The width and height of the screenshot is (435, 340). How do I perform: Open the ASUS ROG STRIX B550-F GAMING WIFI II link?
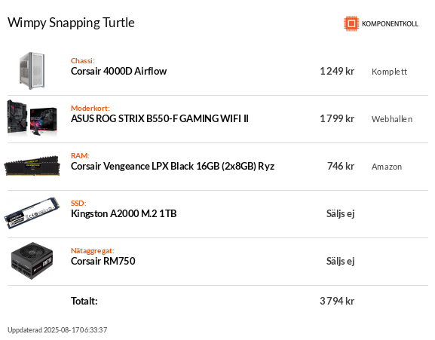160,118
